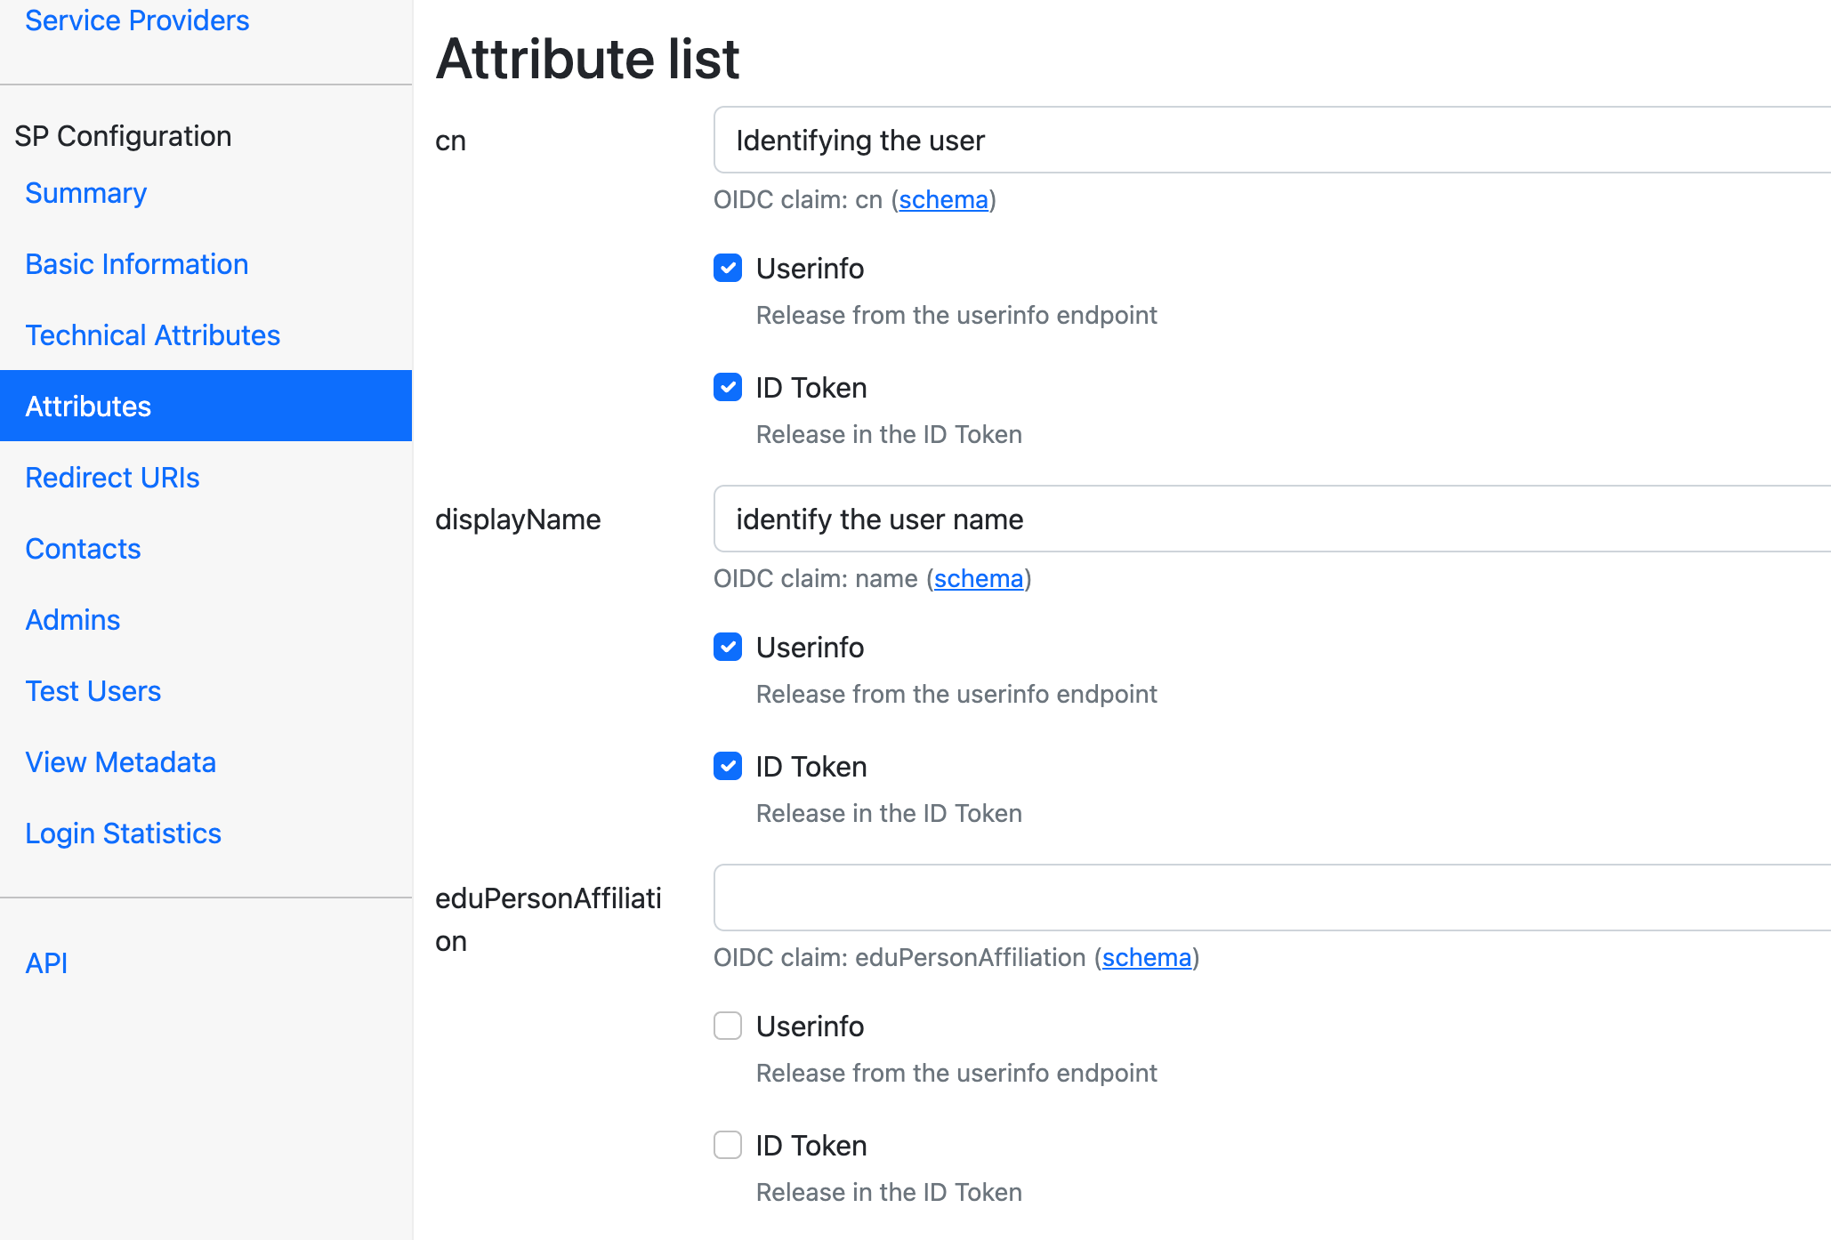Go to Service Providers page
This screenshot has width=1831, height=1240.
pos(137,20)
